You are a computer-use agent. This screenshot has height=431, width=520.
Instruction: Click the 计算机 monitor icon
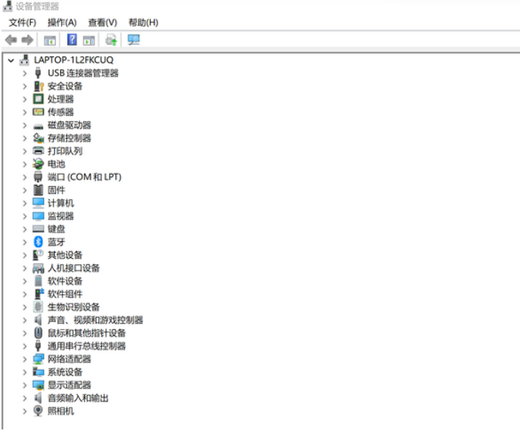pyautogui.click(x=38, y=203)
